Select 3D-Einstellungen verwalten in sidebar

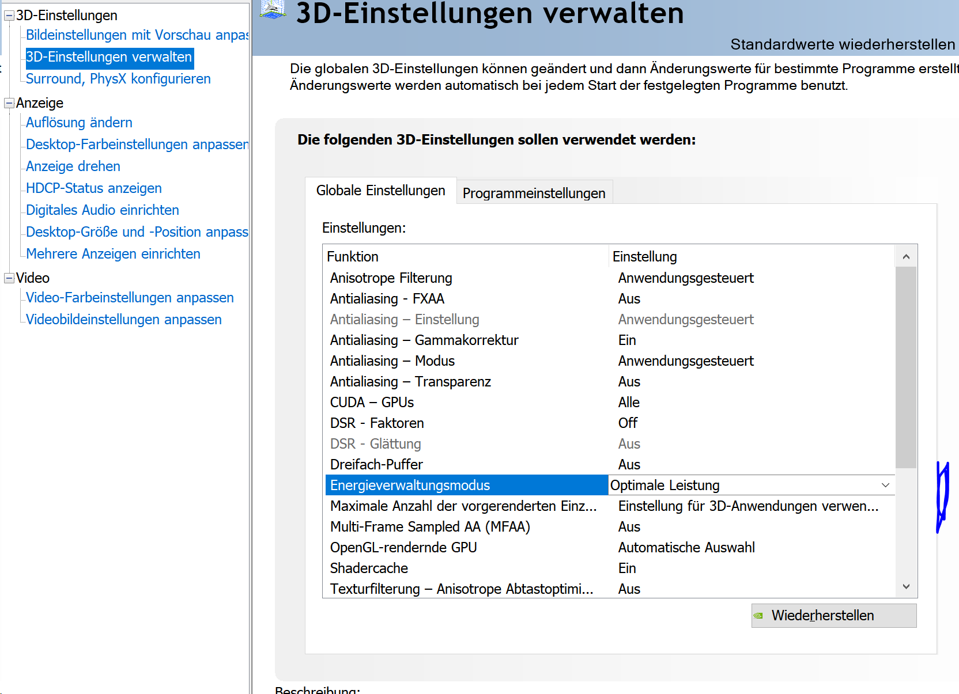tap(110, 57)
